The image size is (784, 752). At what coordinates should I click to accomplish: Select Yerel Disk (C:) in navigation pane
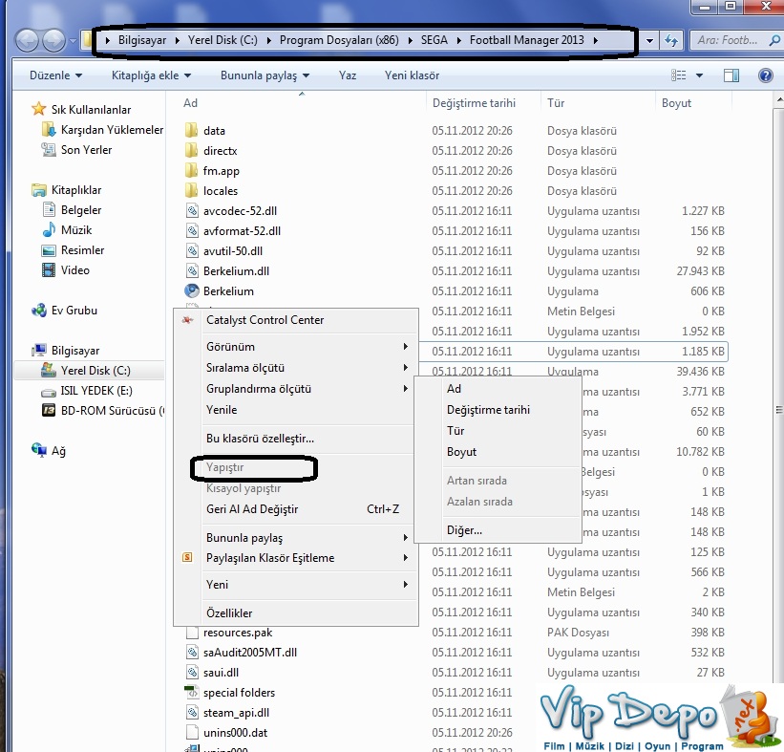pos(95,371)
